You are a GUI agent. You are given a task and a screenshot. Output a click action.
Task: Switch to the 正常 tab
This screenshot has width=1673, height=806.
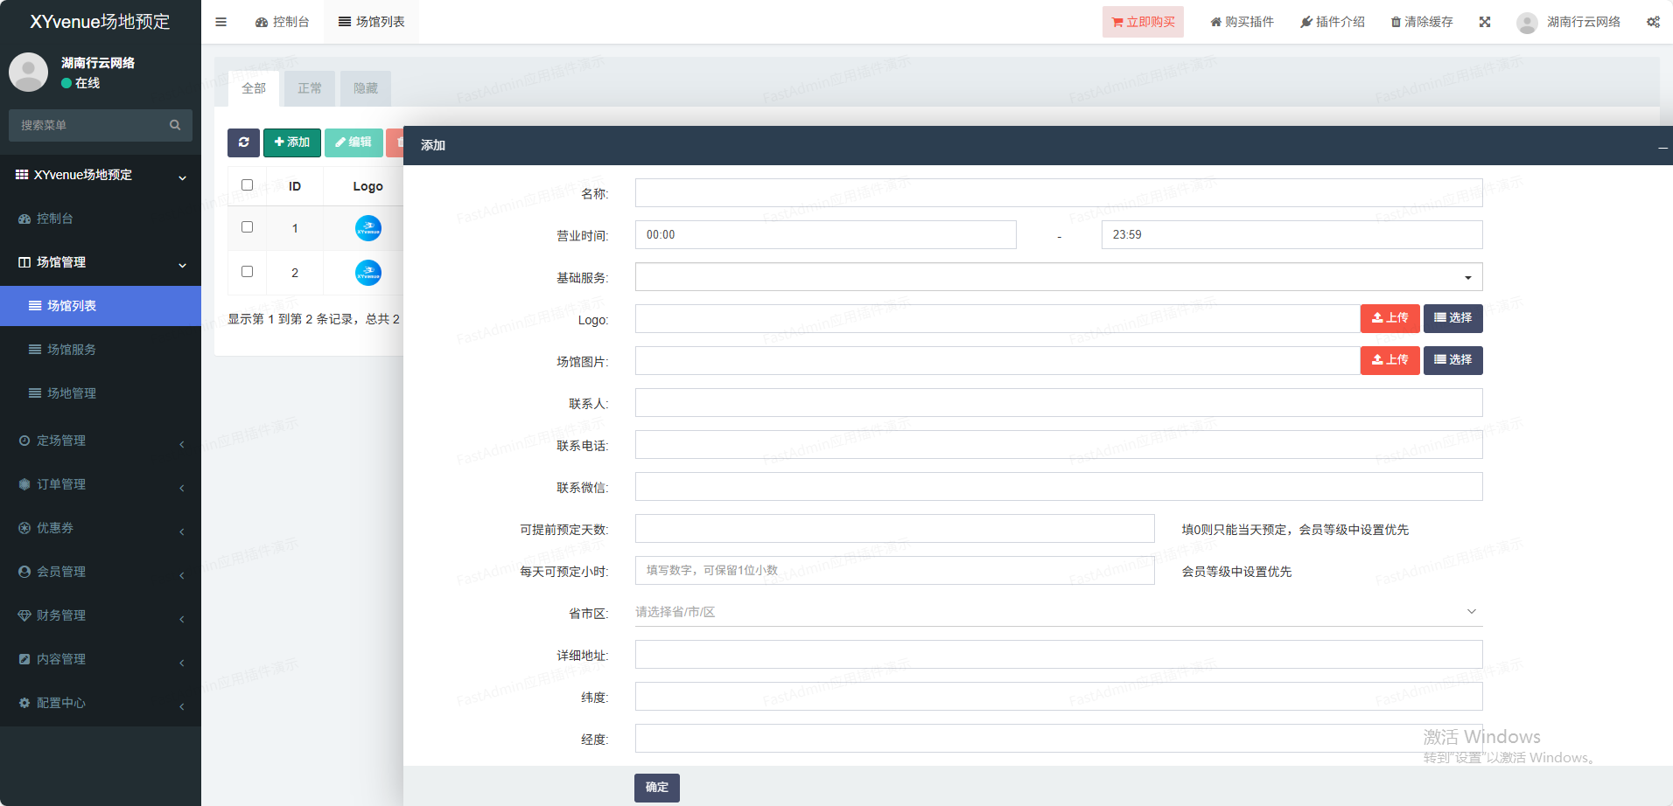click(310, 88)
